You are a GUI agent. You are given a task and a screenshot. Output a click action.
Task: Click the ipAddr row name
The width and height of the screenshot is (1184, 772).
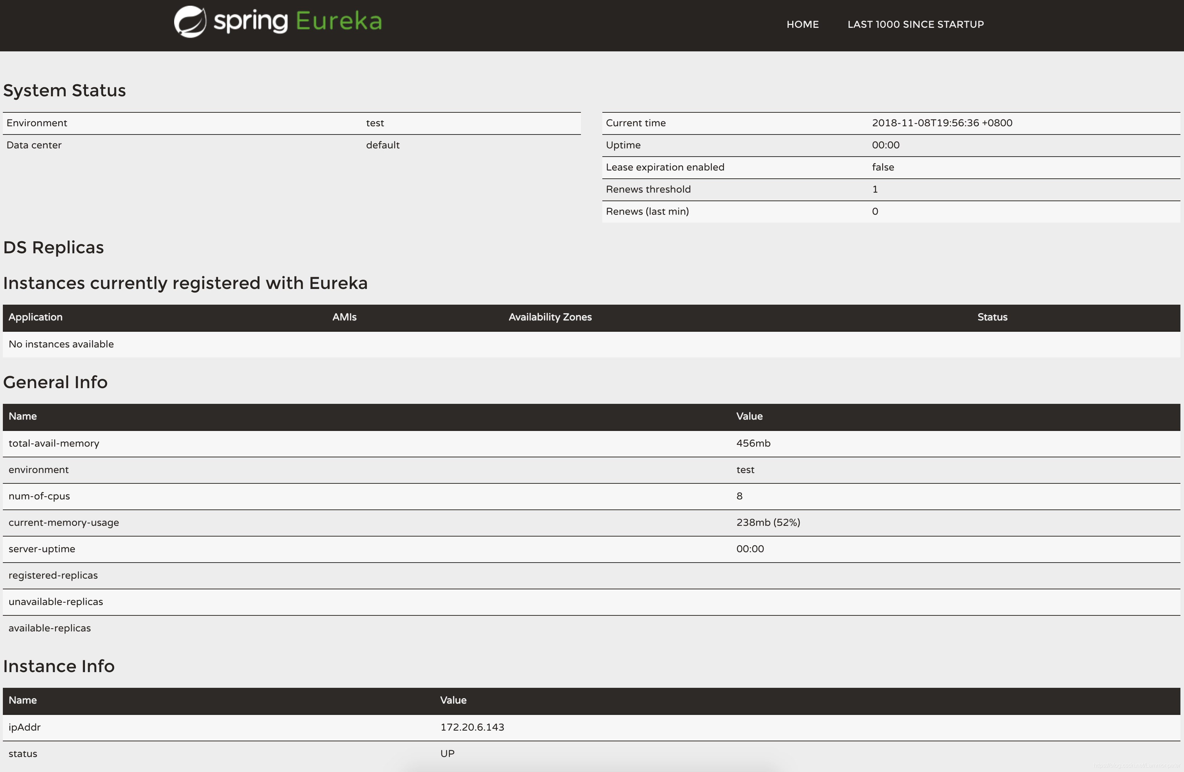pyautogui.click(x=24, y=727)
